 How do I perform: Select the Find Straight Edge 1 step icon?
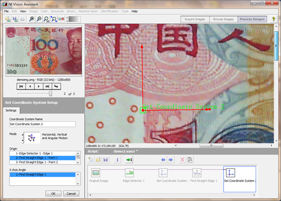[x=197, y=173]
